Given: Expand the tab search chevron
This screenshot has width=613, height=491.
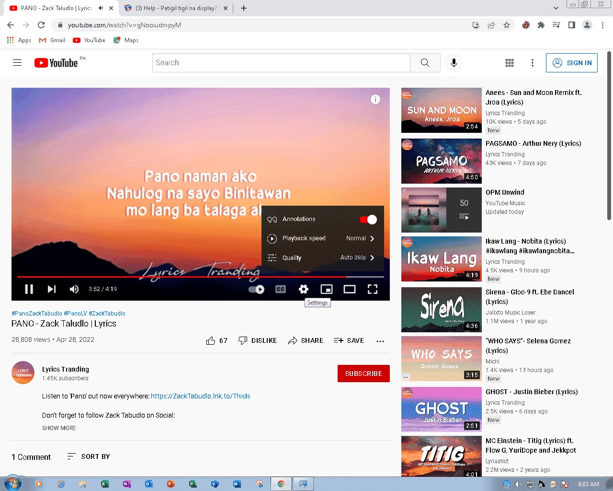Looking at the screenshot, I should [x=556, y=8].
